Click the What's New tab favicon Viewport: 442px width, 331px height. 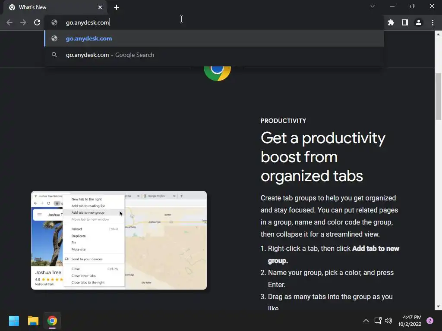click(x=12, y=7)
